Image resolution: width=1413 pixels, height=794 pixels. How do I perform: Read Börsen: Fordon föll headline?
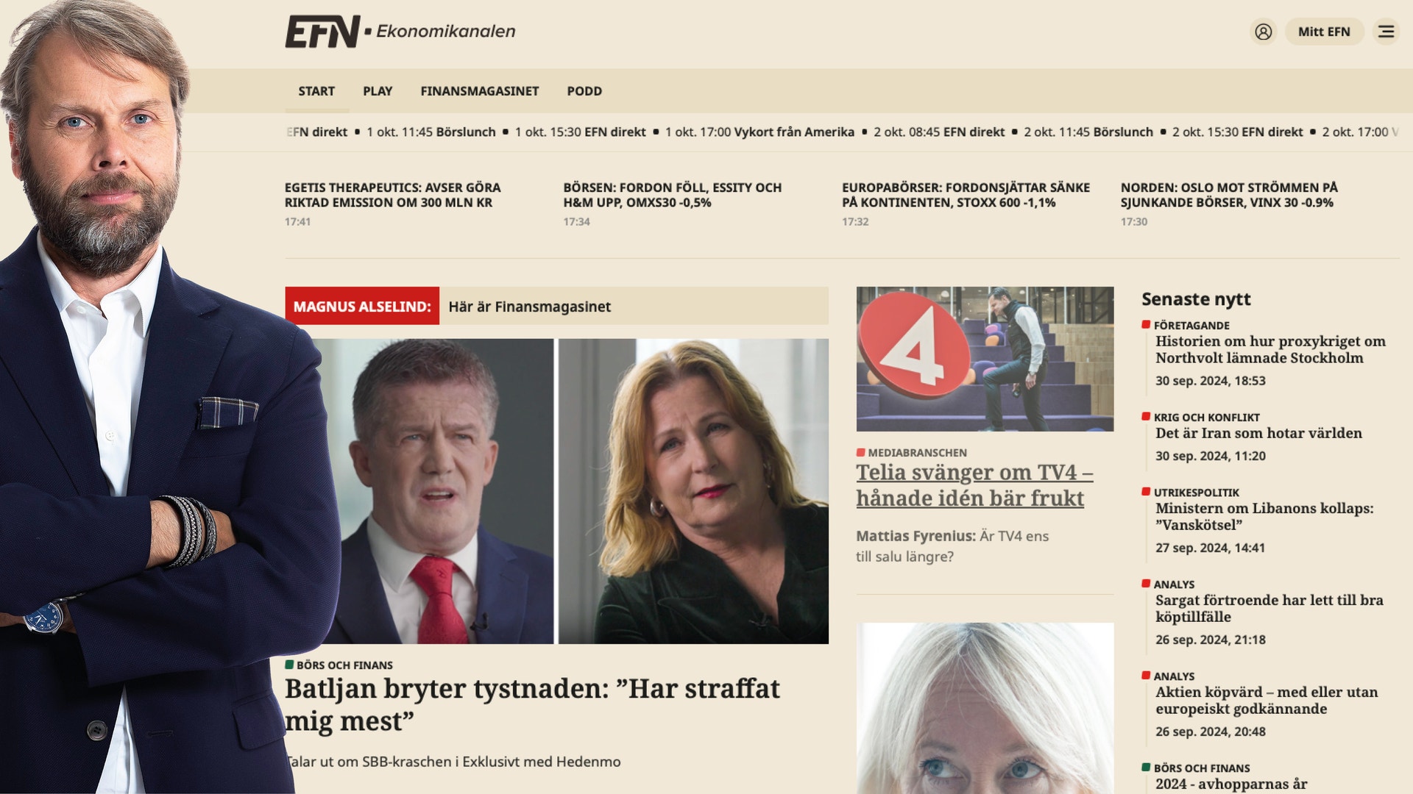pos(672,195)
